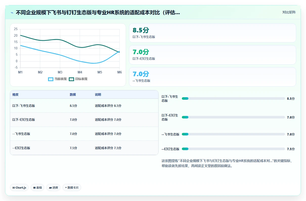Click progress bar for --飞书生态版
Image resolution: width=306 pixels, height=201 pixels.
[x=233, y=134]
